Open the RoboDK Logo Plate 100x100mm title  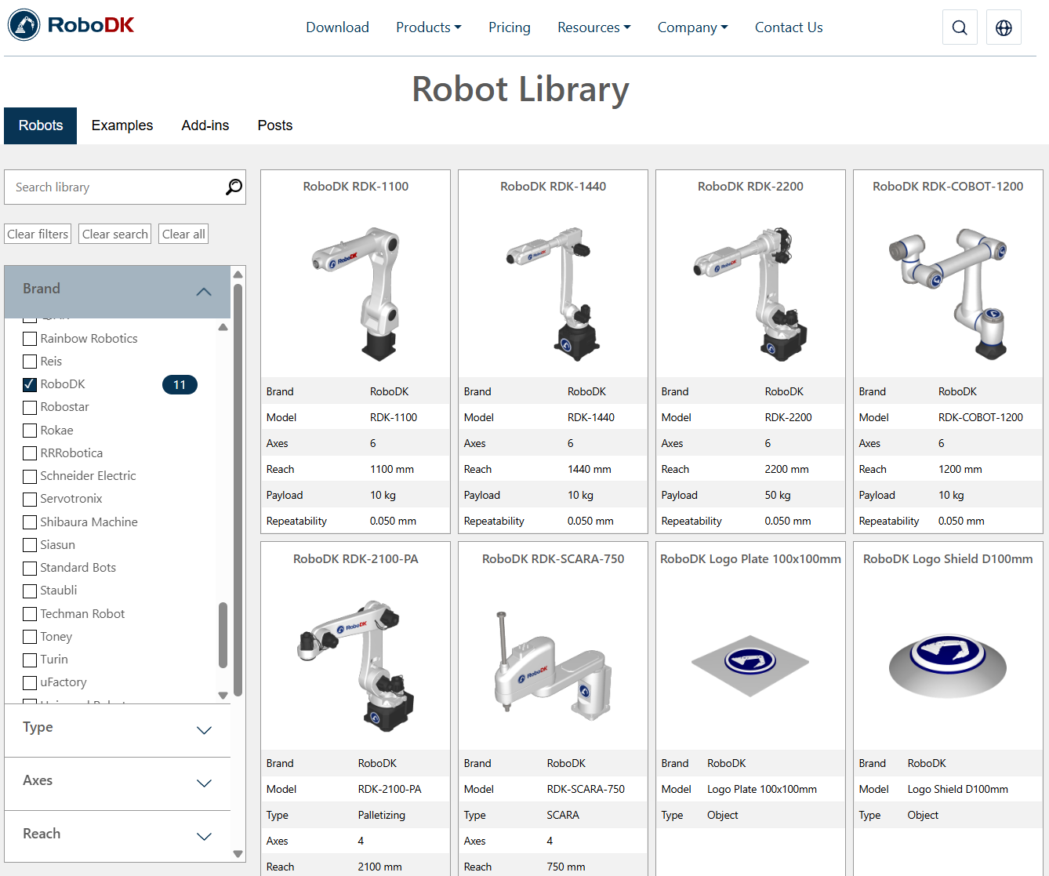(x=751, y=559)
